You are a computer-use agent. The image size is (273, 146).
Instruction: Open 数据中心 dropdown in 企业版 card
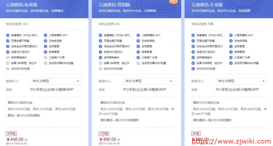point(241,81)
